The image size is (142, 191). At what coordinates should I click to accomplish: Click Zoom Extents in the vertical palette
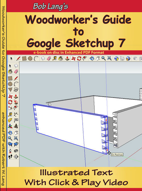(x=16, y=138)
